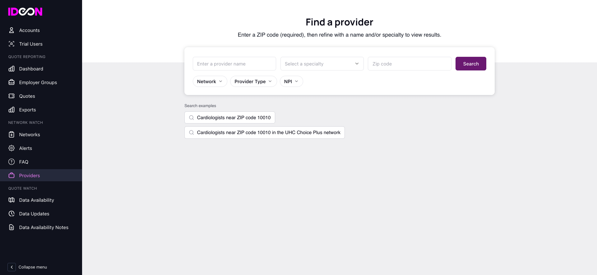Image resolution: width=597 pixels, height=275 pixels.
Task: Click the purple Search button
Action: [x=471, y=64]
